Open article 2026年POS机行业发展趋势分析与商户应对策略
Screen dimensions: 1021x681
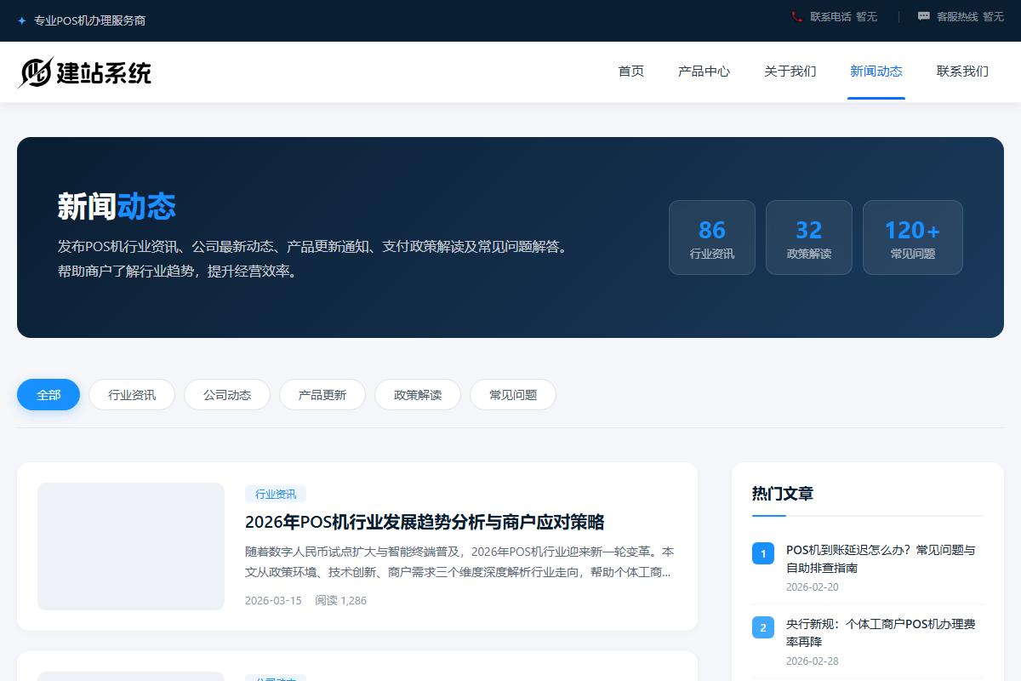tap(425, 522)
